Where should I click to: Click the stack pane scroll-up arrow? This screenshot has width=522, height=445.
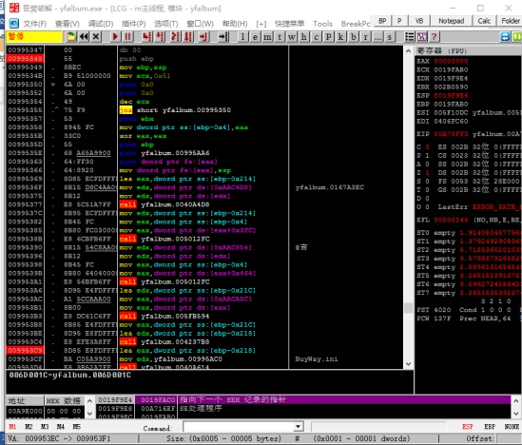(x=515, y=400)
